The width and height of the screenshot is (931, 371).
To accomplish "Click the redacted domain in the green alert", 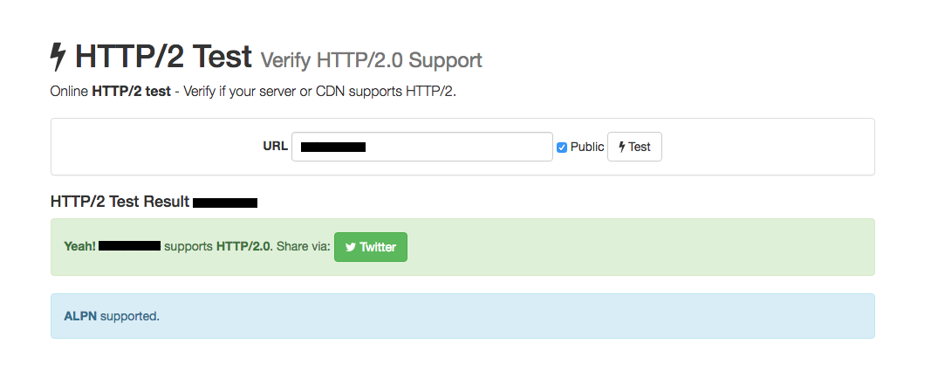I will 129,246.
